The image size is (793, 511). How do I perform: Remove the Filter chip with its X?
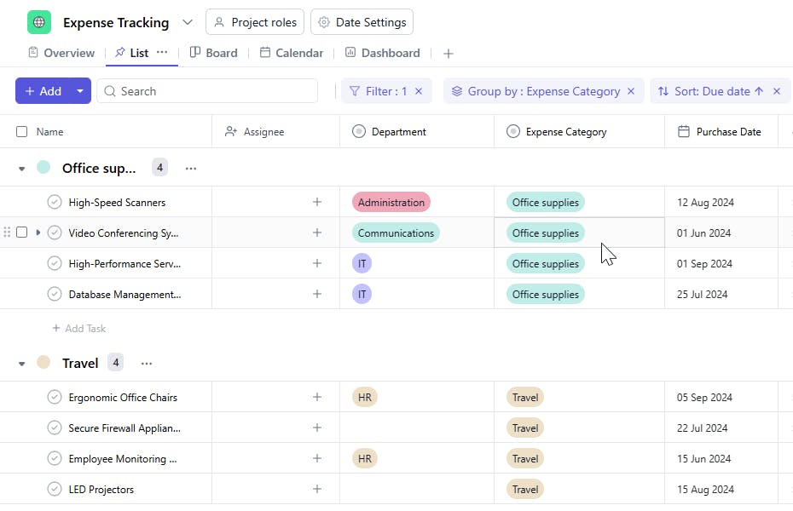pos(419,91)
